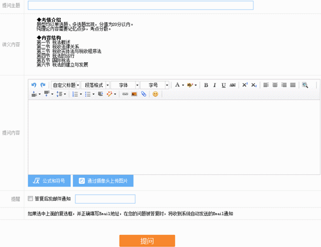The width and height of the screenshot is (321, 247).
Task: Toggle italic formatting
Action: (215, 85)
